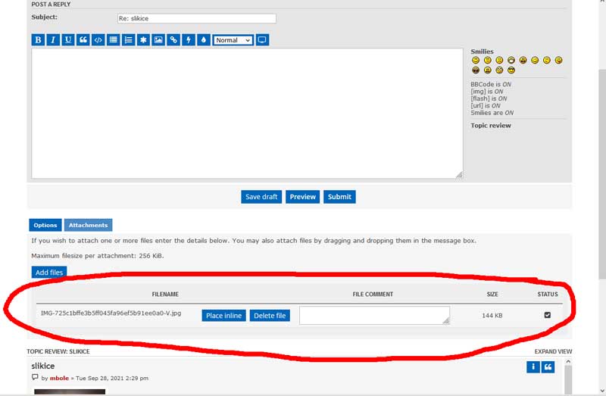Open the slikice post title
Image resolution: width=606 pixels, height=396 pixels.
coord(43,366)
